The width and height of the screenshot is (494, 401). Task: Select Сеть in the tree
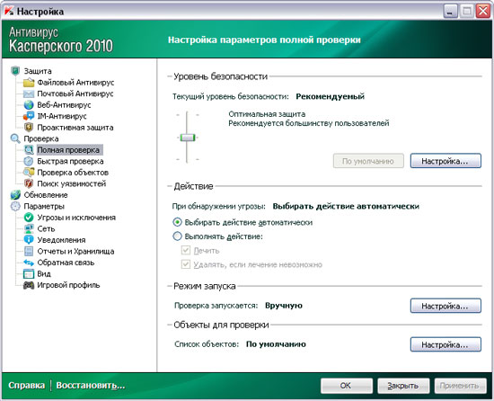click(x=46, y=228)
